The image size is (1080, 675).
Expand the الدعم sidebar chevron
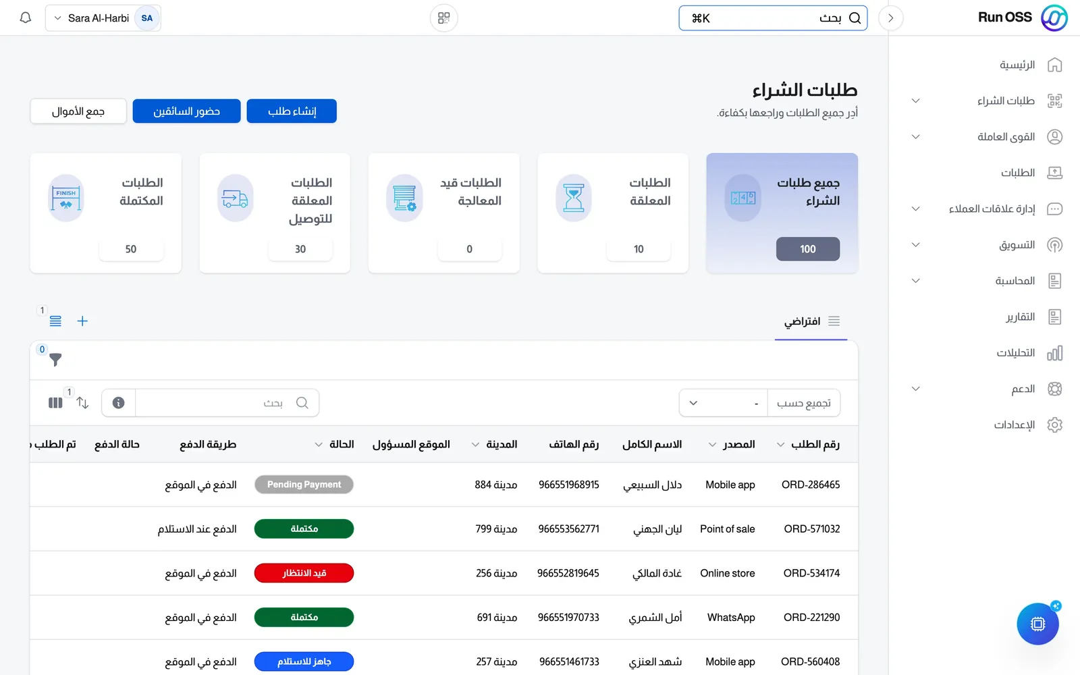point(915,389)
